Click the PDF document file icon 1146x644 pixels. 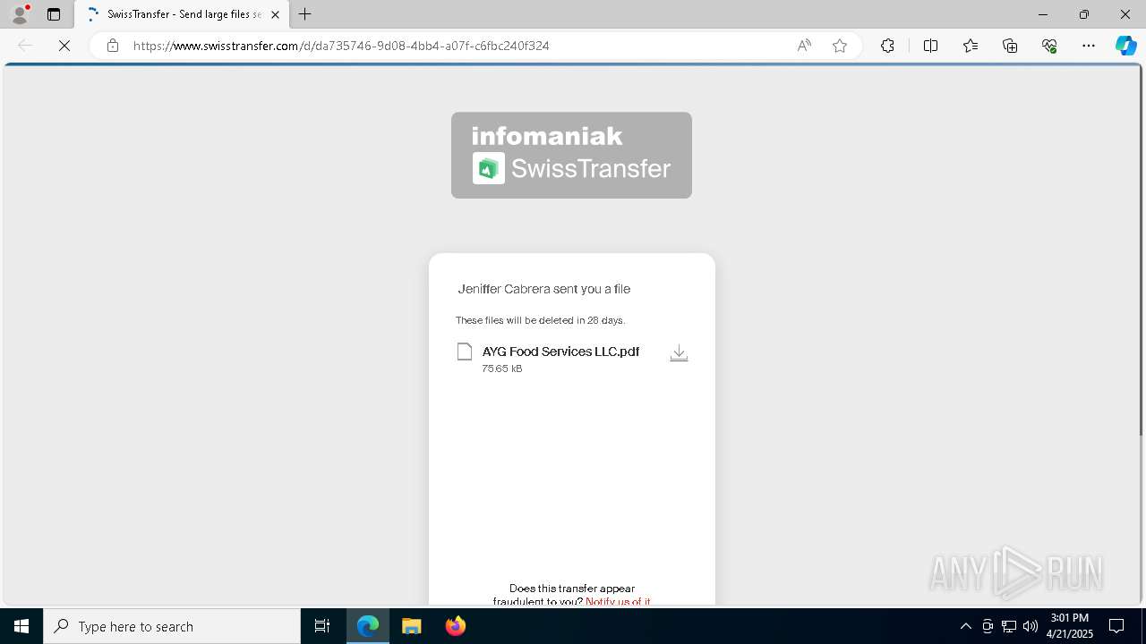click(x=465, y=352)
